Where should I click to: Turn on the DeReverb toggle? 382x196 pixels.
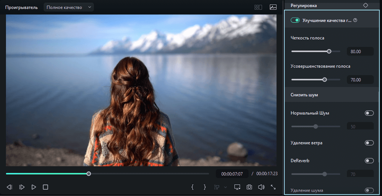click(x=369, y=161)
